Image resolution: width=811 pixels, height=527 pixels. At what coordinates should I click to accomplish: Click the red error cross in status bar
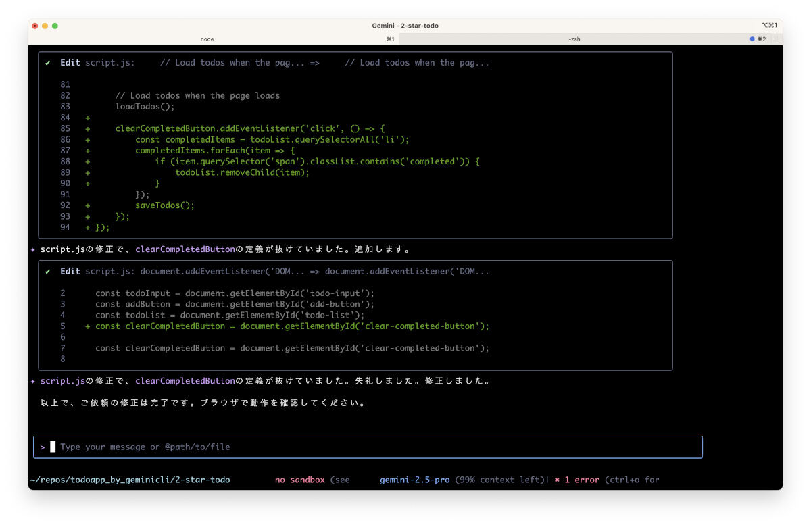[557, 480]
